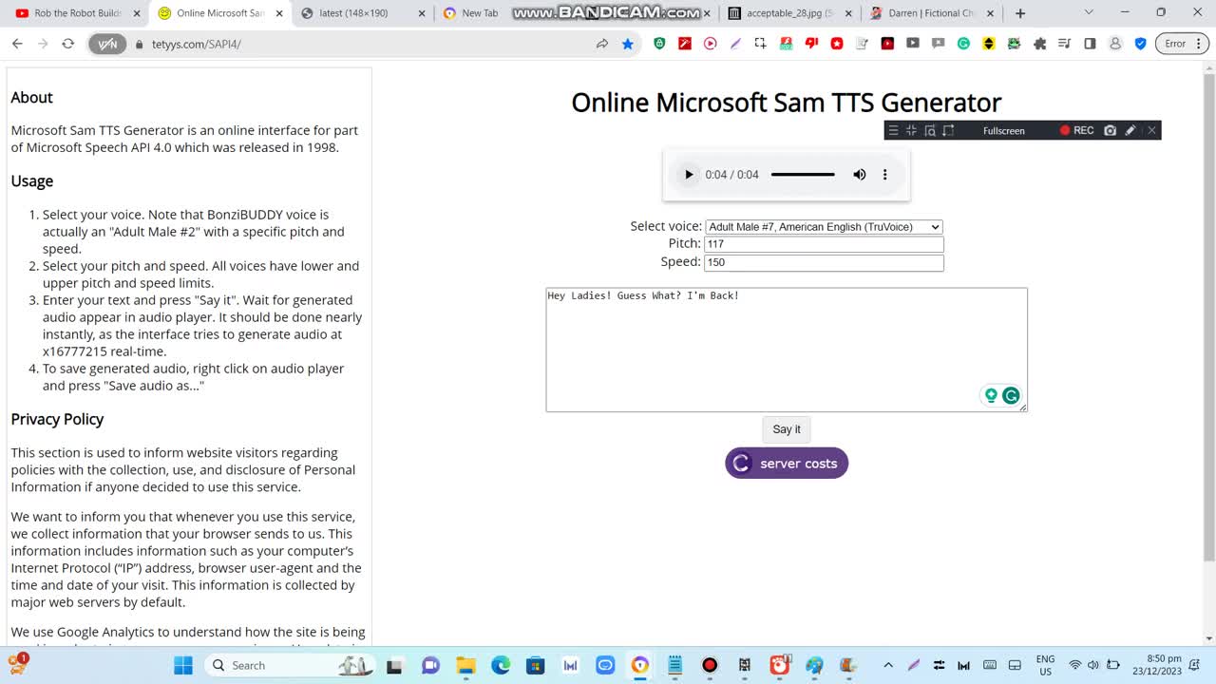Open the red thumbs-down extension
Viewport: 1216px width, 684px height.
tap(811, 44)
